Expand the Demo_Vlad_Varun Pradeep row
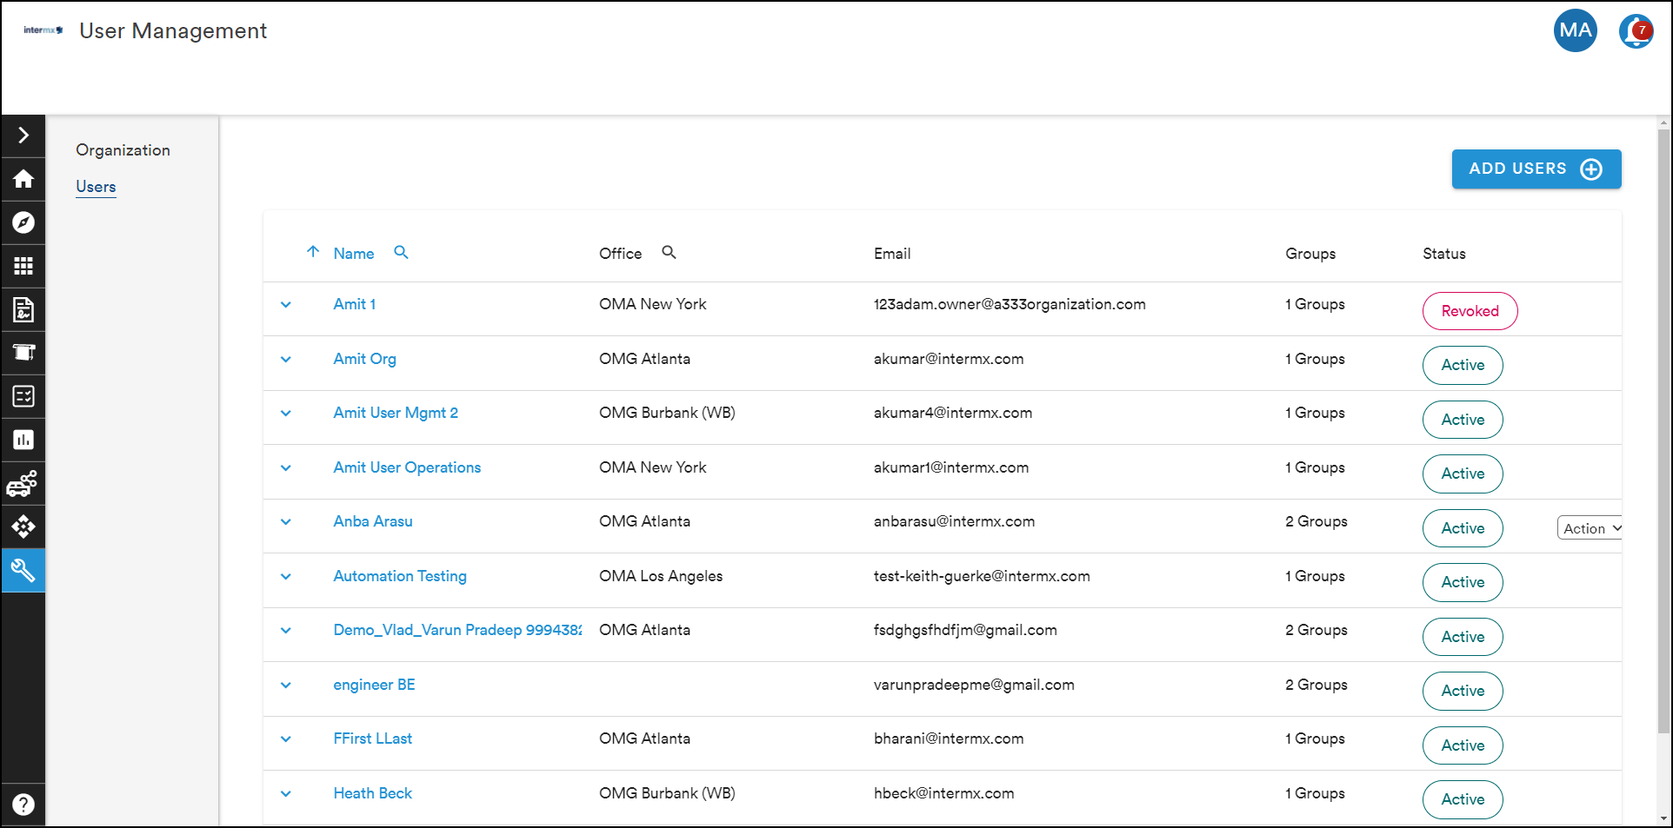This screenshot has height=828, width=1673. click(x=286, y=631)
